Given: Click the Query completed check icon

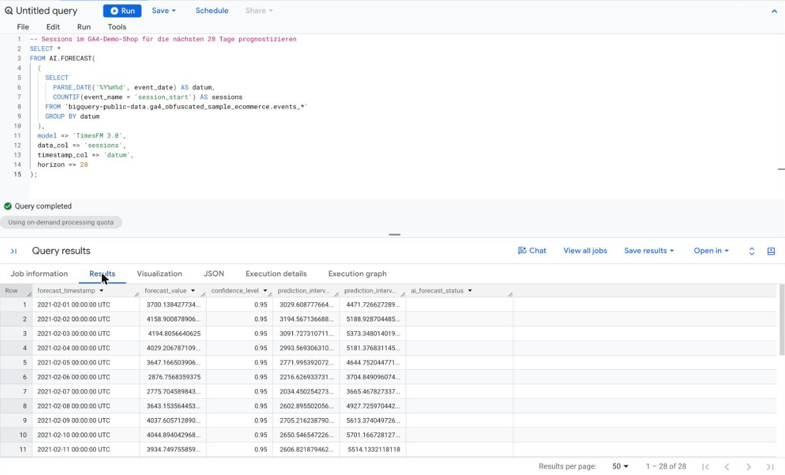Looking at the screenshot, I should pos(8,206).
